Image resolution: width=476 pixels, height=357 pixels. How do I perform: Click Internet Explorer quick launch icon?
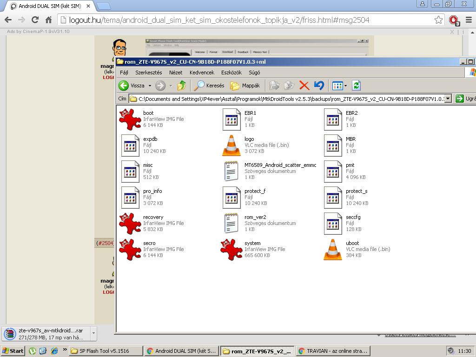(x=55, y=351)
